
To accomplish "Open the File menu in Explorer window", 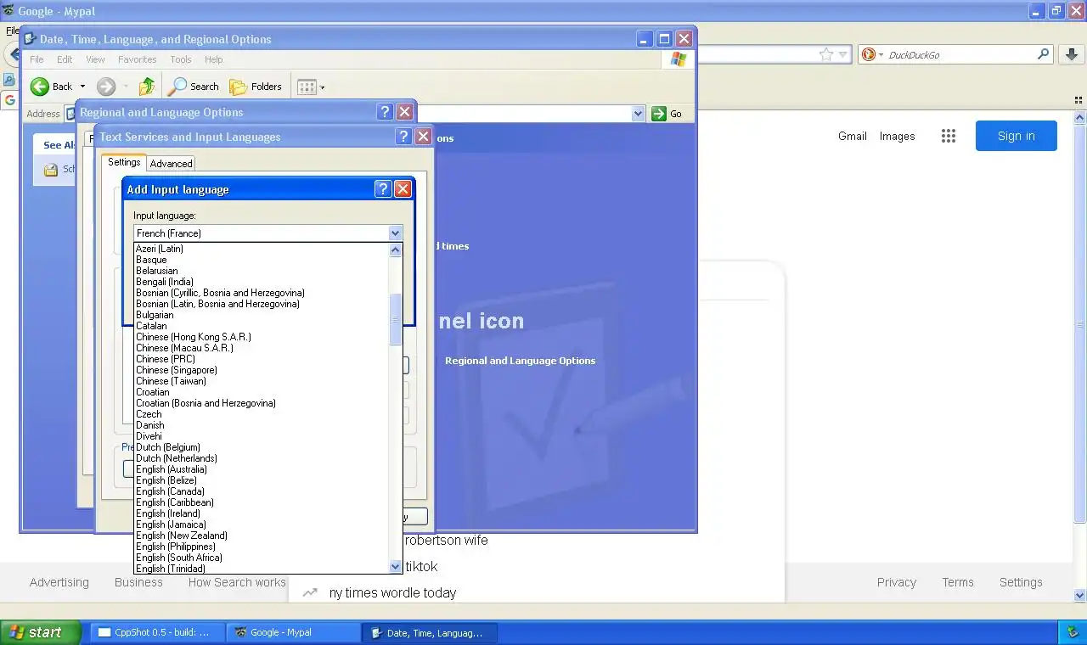I will click(x=37, y=59).
